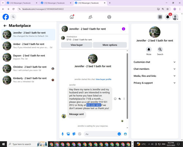Image resolution: width=183 pixels, height=147 pixels.
Task: Bookmark this page star icon
Action: tap(168, 9)
